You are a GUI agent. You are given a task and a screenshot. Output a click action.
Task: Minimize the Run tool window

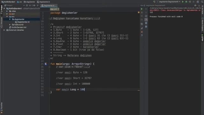[x=199, y=5]
